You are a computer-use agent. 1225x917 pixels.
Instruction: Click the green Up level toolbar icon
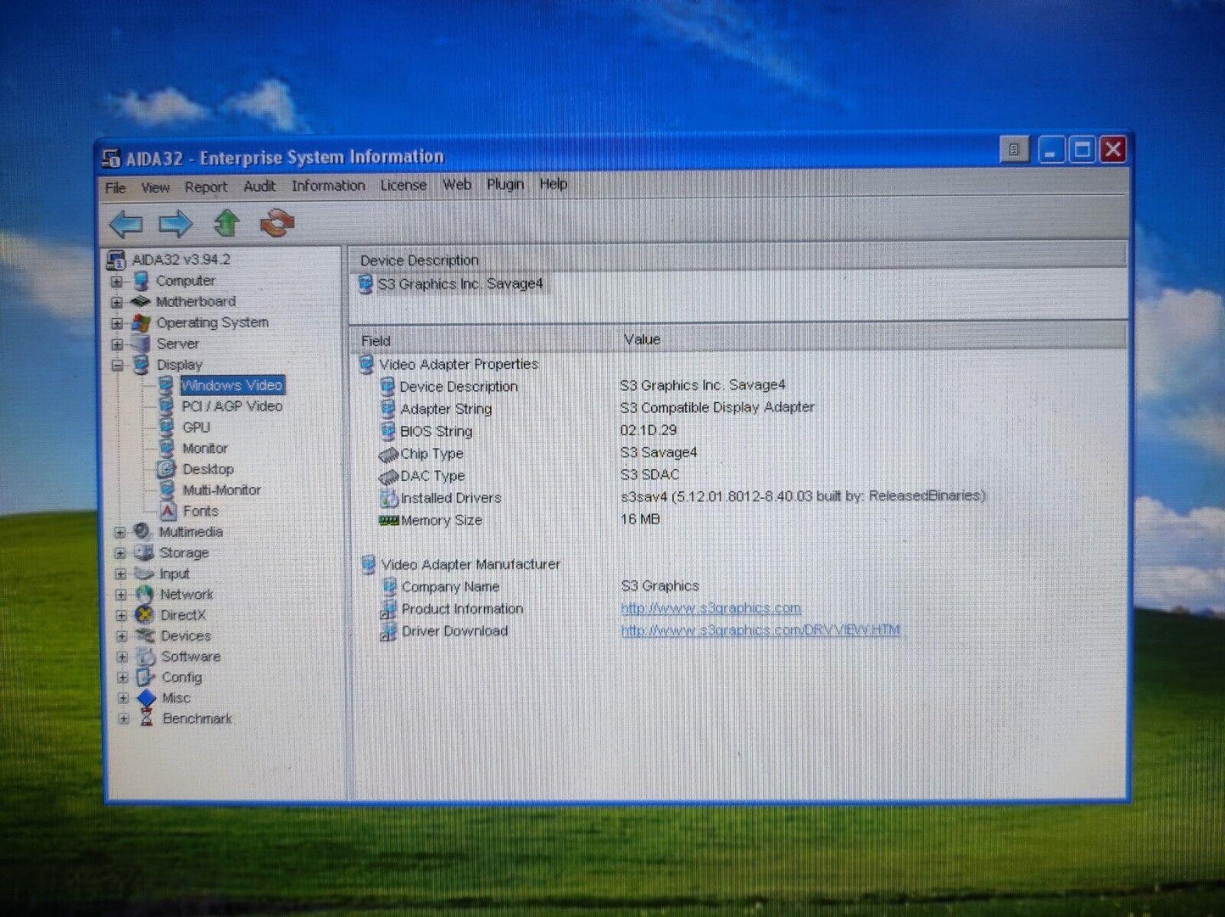coord(226,223)
